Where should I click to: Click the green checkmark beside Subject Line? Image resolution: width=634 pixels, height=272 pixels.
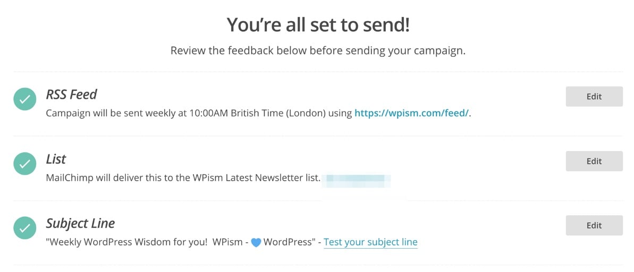pyautogui.click(x=25, y=227)
